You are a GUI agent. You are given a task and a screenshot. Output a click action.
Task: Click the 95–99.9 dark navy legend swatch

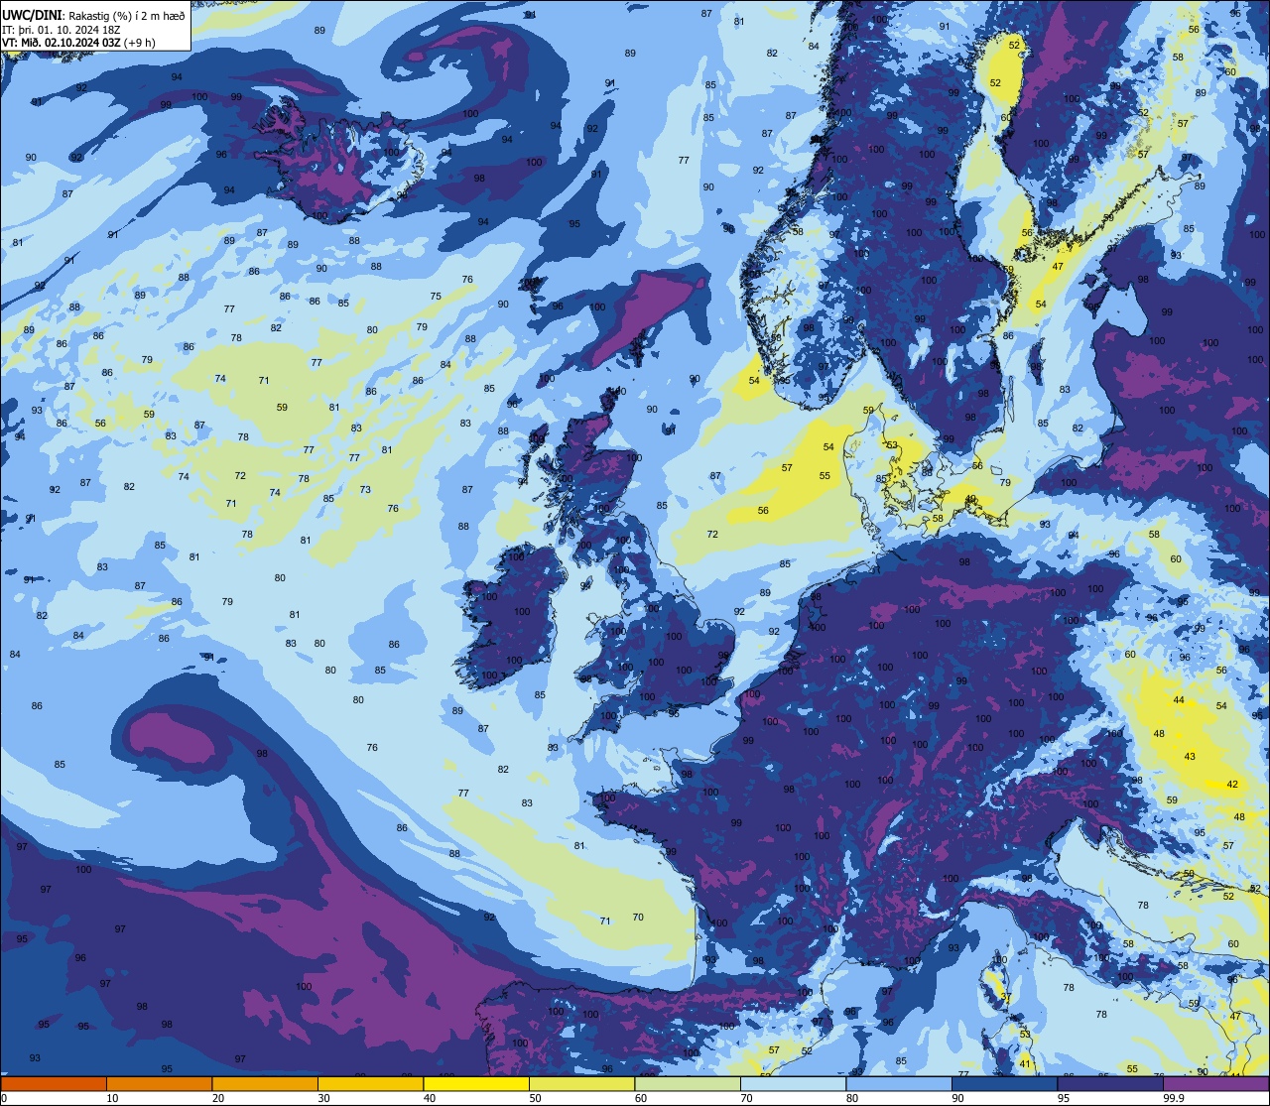(1110, 1083)
